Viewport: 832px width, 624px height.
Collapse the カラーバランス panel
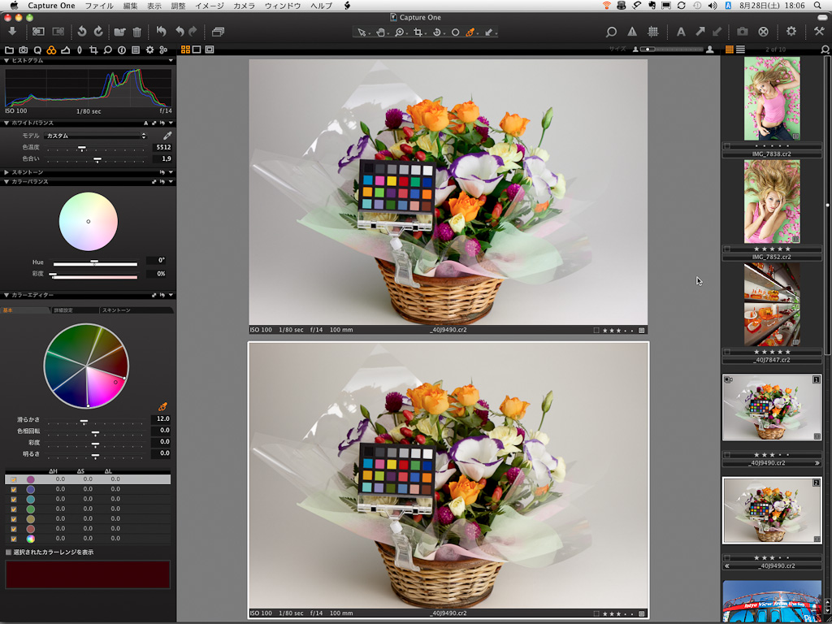[x=6, y=182]
